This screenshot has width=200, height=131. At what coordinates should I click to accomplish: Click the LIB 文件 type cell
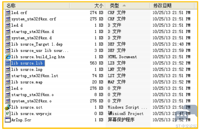point(117,63)
